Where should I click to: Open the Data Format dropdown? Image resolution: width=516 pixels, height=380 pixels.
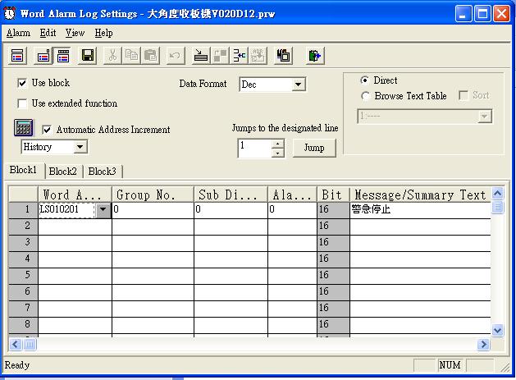[298, 85]
